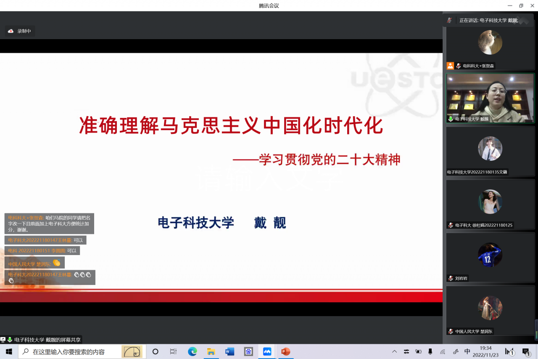Click the Windows Start button
Viewport: 538px width, 359px height.
pyautogui.click(x=9, y=352)
